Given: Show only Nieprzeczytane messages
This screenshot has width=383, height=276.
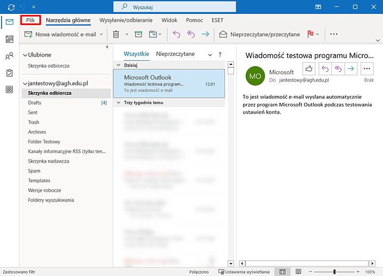Looking at the screenshot, I should 176,54.
